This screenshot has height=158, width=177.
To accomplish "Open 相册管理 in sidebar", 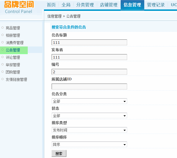I will click(13, 35).
